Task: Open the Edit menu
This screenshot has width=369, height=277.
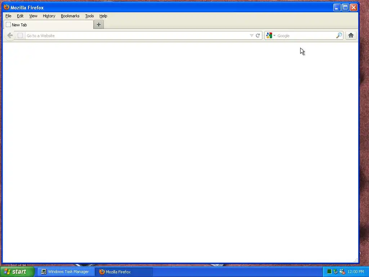Action: 20,16
